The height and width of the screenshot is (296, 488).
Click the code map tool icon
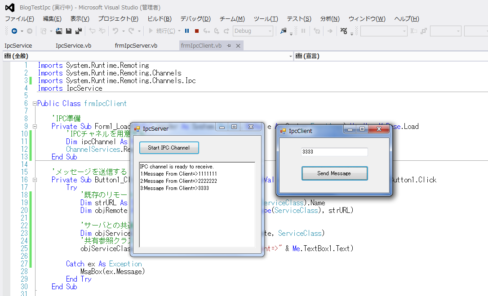[x=344, y=31]
